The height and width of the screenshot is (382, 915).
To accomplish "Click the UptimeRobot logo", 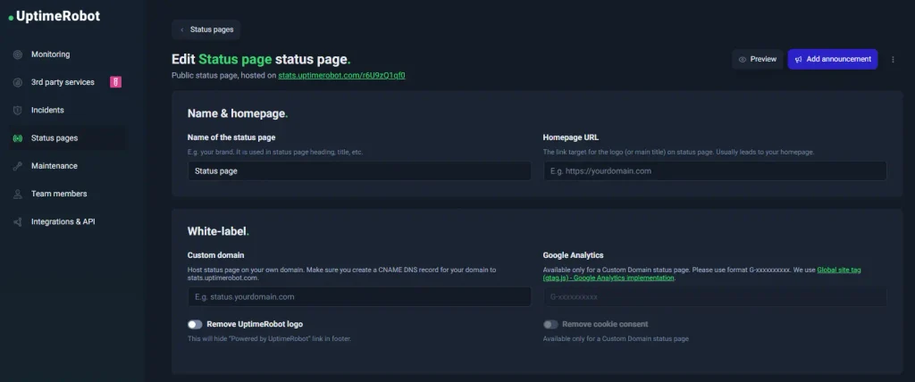I will [x=55, y=16].
